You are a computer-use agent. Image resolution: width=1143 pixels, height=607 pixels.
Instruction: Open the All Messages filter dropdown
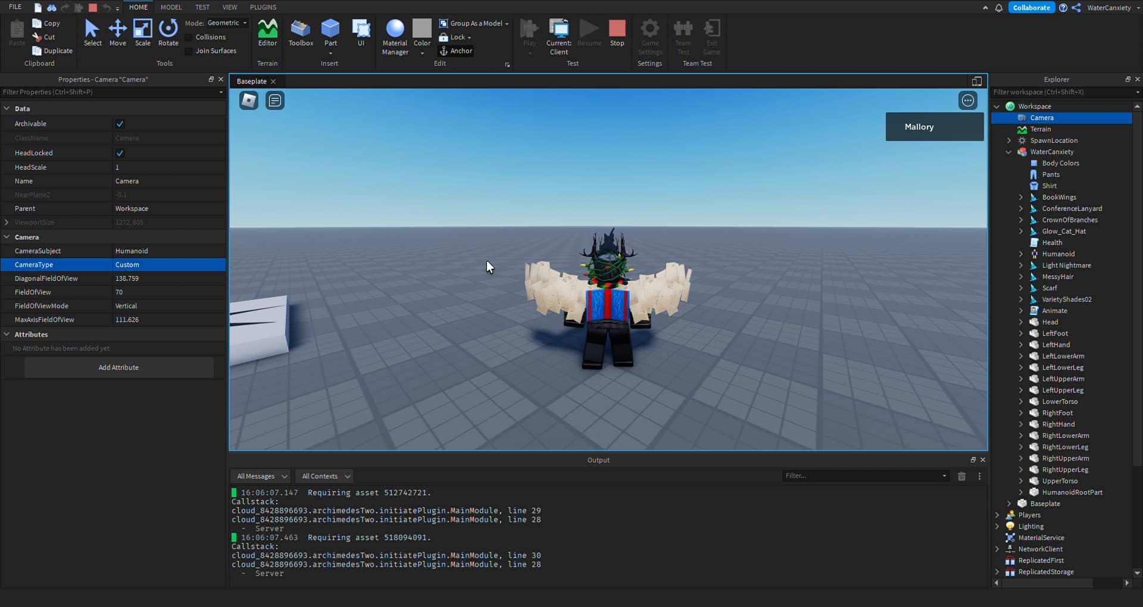tap(260, 476)
